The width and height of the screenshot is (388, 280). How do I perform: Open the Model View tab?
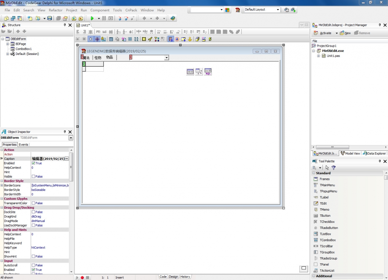point(350,153)
